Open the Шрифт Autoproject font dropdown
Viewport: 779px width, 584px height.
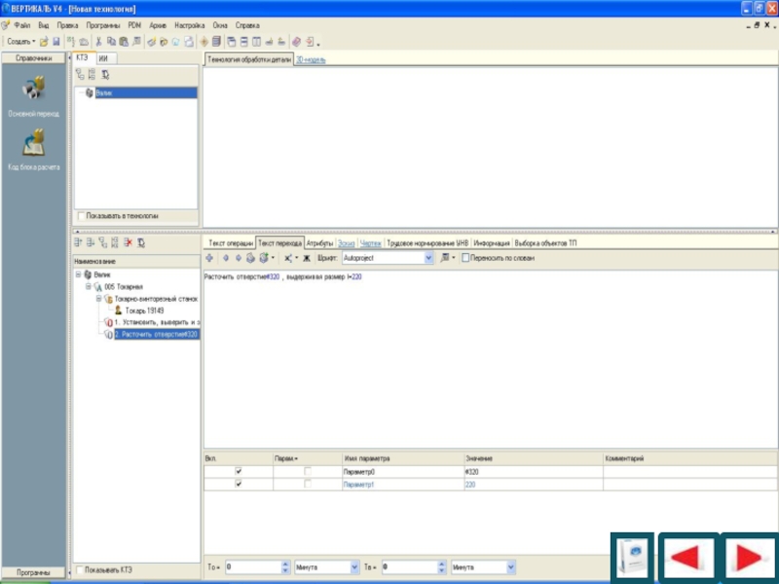(x=428, y=258)
